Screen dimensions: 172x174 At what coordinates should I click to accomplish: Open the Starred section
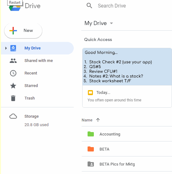pyautogui.click(x=31, y=86)
